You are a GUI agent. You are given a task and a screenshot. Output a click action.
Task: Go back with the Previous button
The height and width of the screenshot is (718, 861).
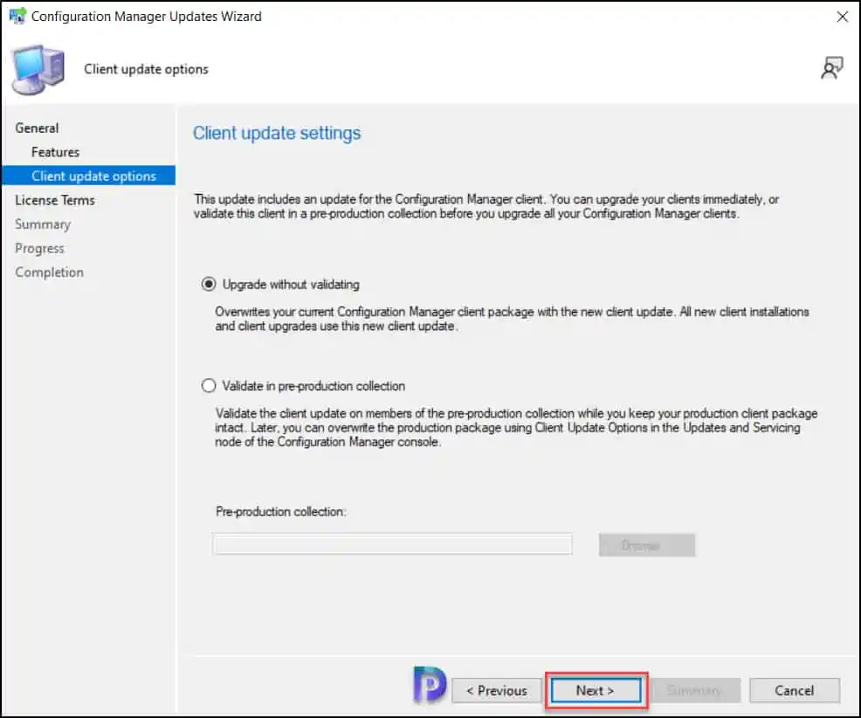coord(497,690)
